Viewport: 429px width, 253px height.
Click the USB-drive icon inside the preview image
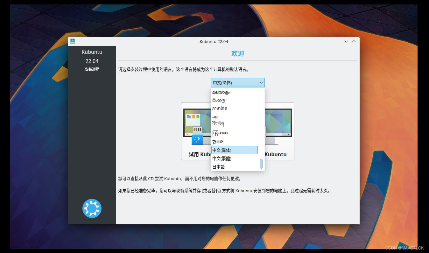198,139
